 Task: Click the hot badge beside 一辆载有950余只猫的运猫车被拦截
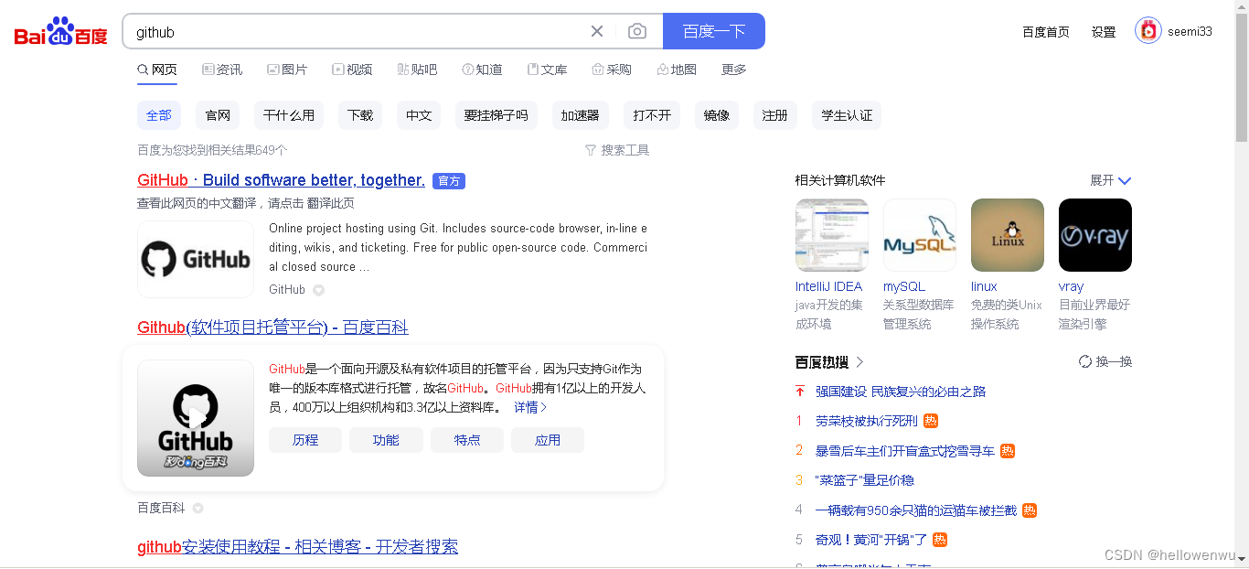(1030, 510)
